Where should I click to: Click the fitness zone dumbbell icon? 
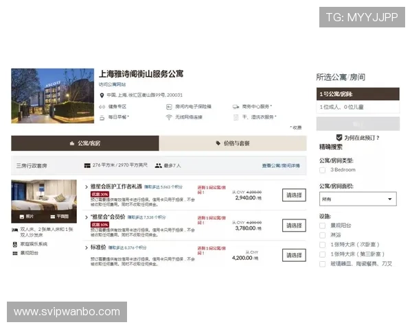102,107
